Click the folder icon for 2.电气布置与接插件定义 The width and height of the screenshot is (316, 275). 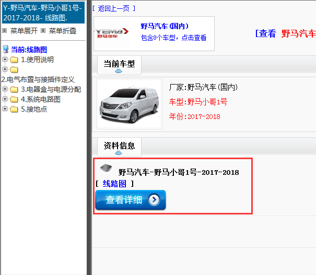14,69
